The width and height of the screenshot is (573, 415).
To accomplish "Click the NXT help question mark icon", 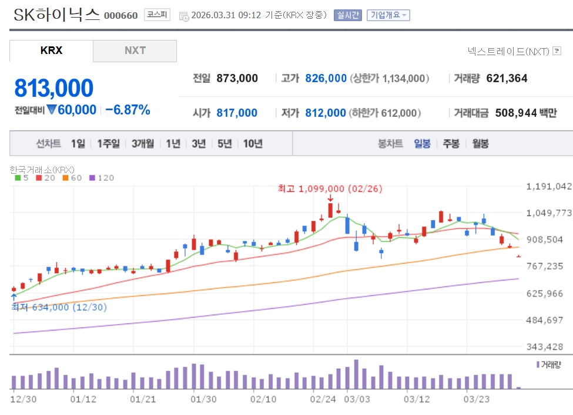I will [x=557, y=51].
